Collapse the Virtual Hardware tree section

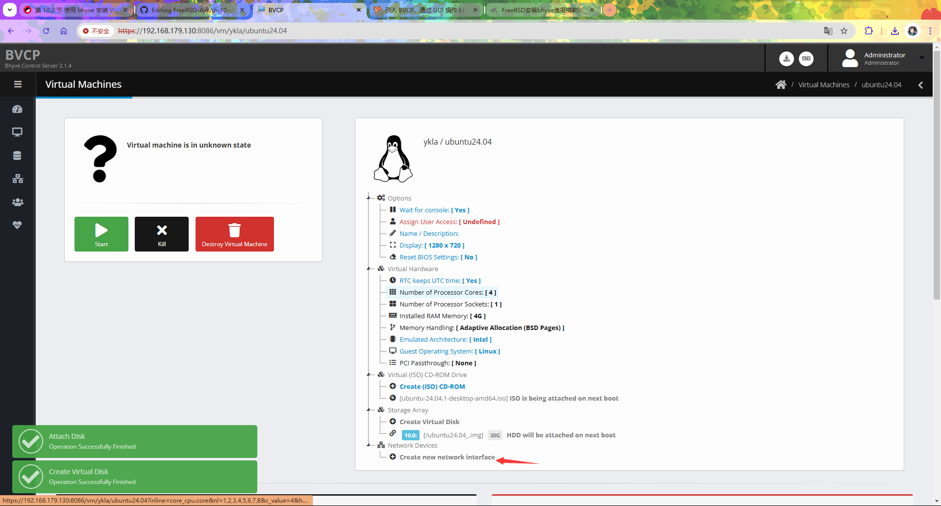pyautogui.click(x=368, y=269)
